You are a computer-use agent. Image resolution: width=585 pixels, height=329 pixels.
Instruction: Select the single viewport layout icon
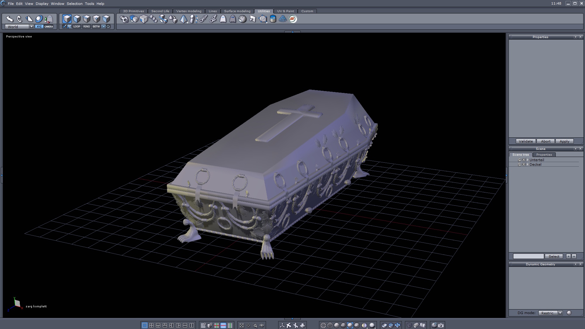[x=145, y=325]
